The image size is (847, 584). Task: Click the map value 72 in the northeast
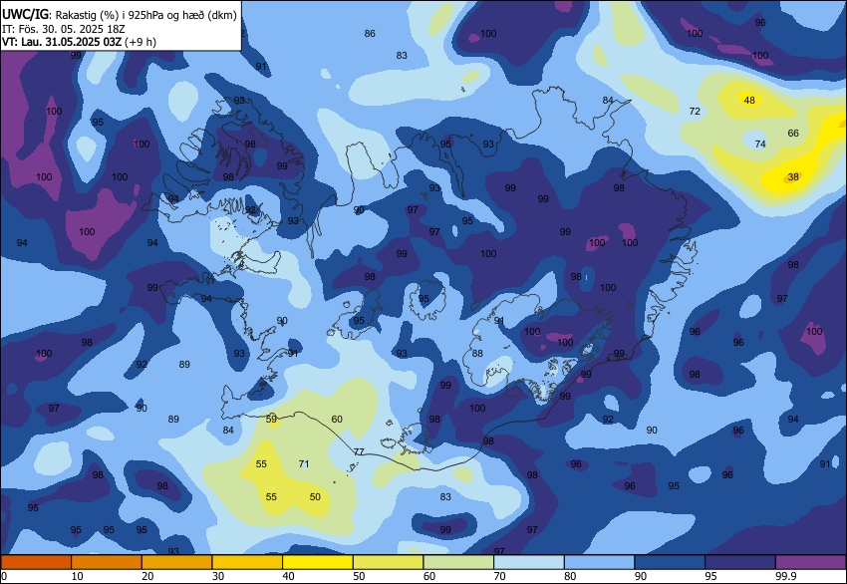coord(695,111)
